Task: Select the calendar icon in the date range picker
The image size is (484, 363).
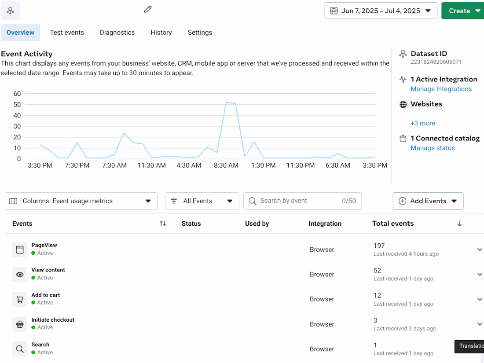Action: pyautogui.click(x=334, y=11)
